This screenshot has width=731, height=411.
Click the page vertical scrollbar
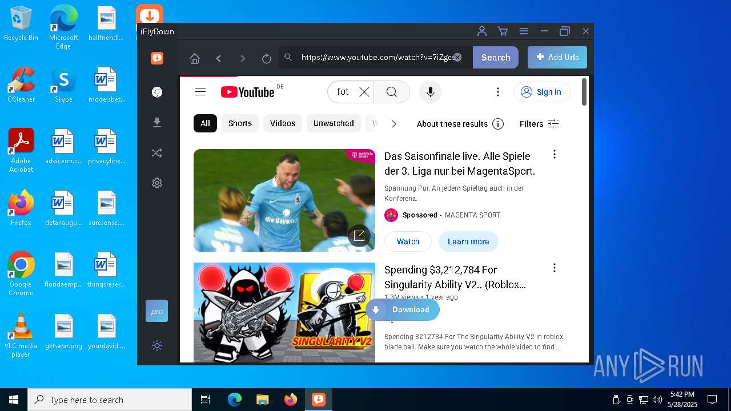(584, 92)
